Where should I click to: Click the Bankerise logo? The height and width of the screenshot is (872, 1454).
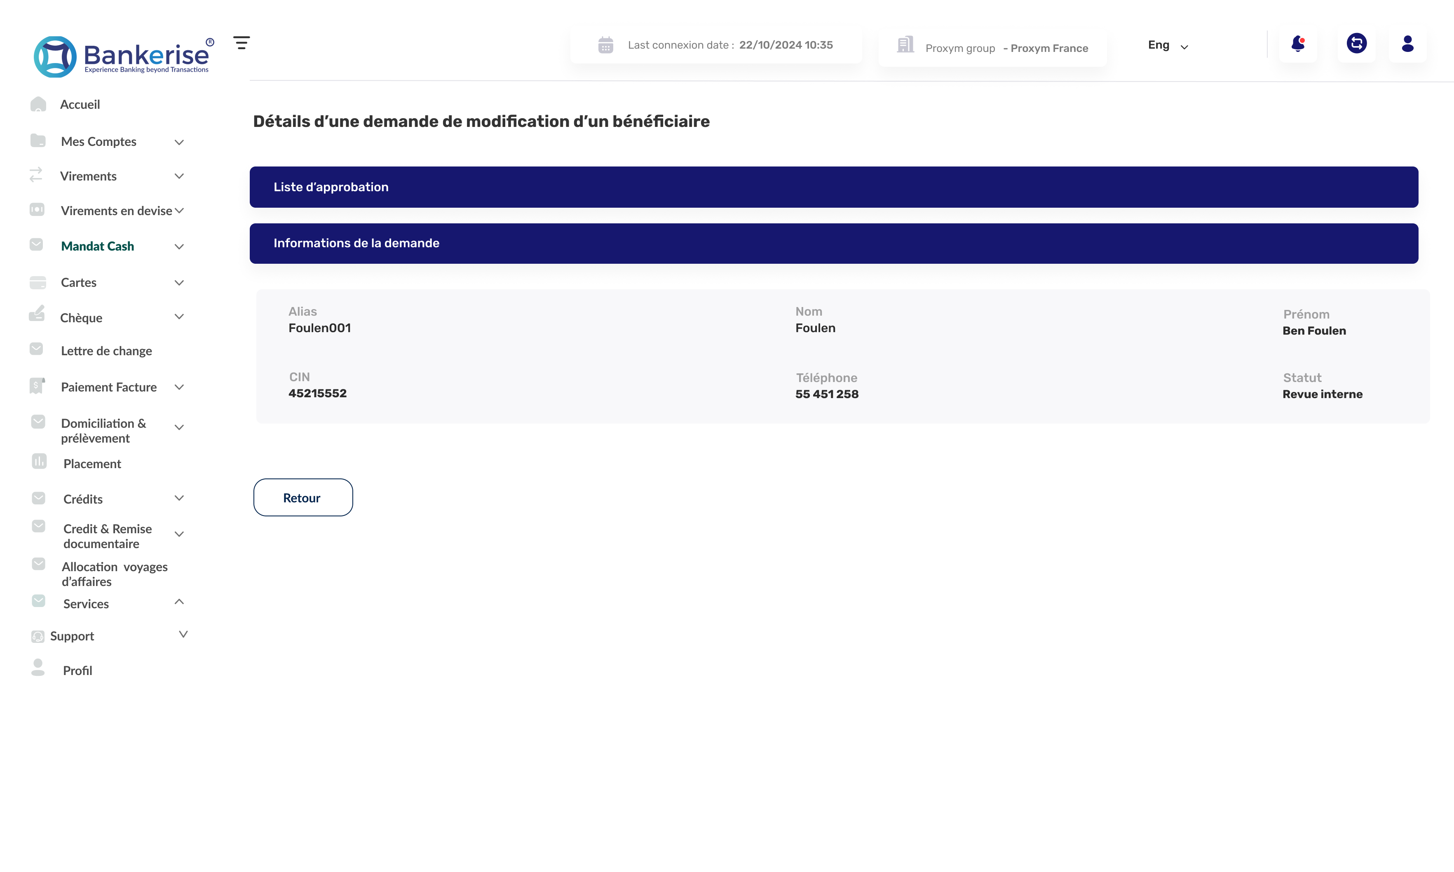[124, 56]
